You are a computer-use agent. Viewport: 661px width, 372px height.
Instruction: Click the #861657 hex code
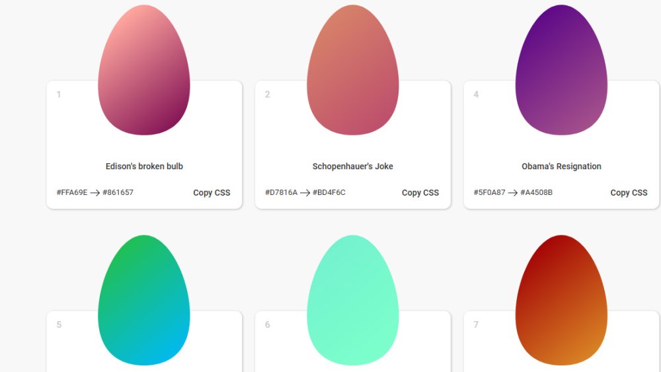[x=118, y=192]
